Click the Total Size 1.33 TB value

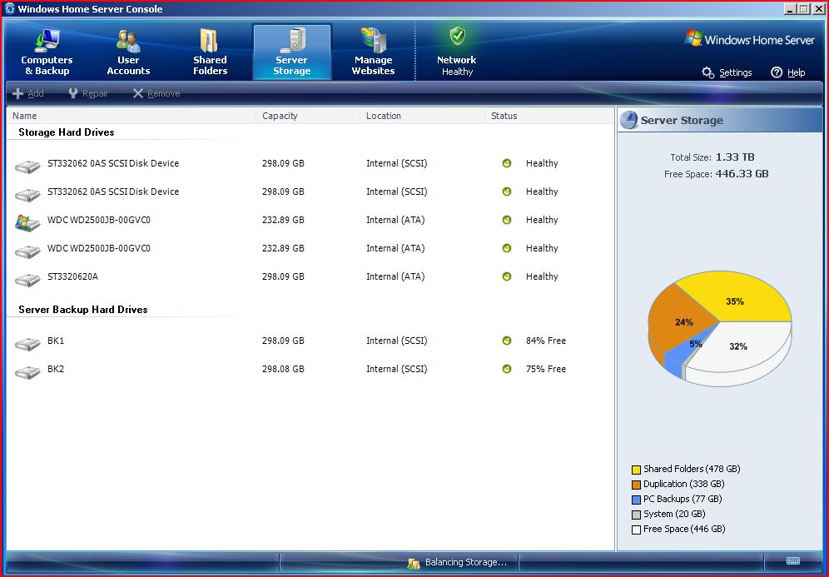tap(735, 157)
